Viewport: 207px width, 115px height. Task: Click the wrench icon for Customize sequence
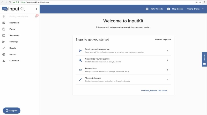pos(80,60)
